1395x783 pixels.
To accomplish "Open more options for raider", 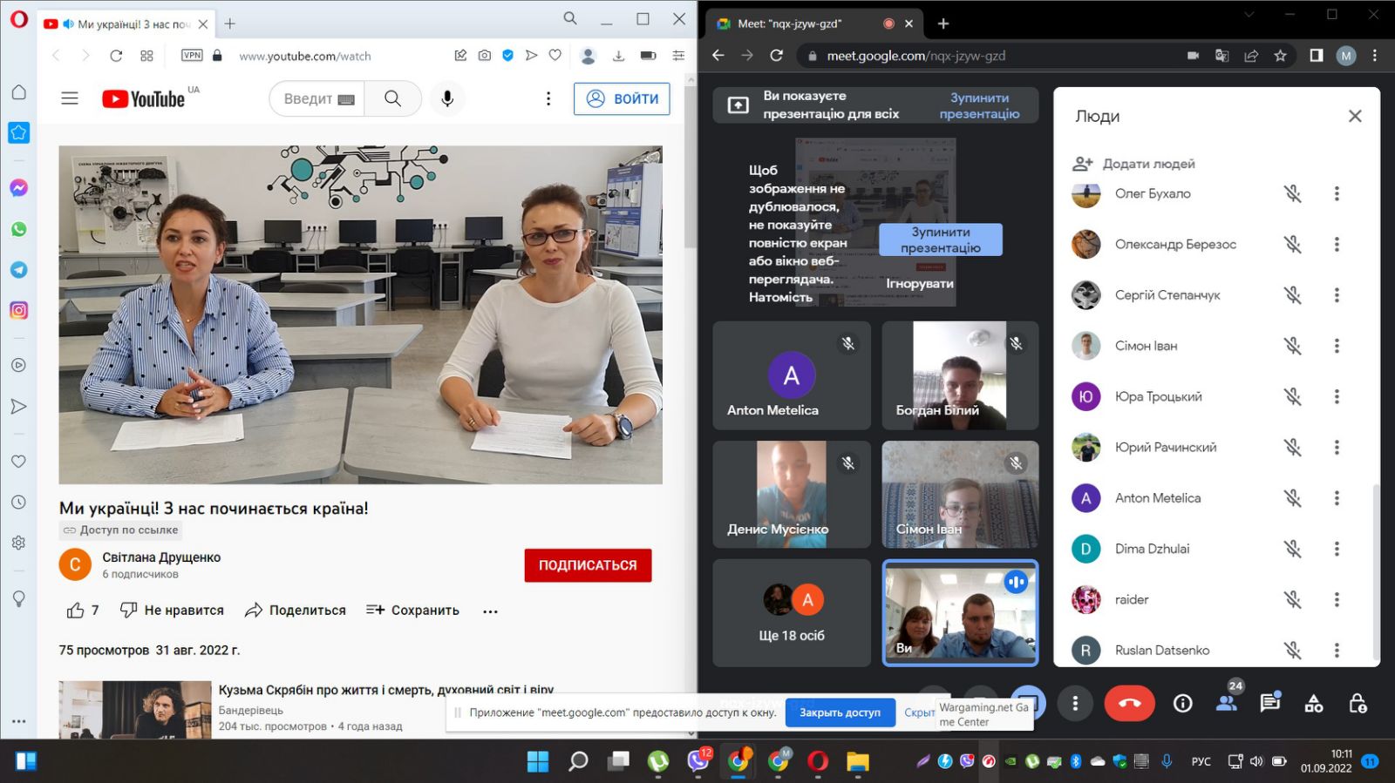I will click(x=1337, y=599).
